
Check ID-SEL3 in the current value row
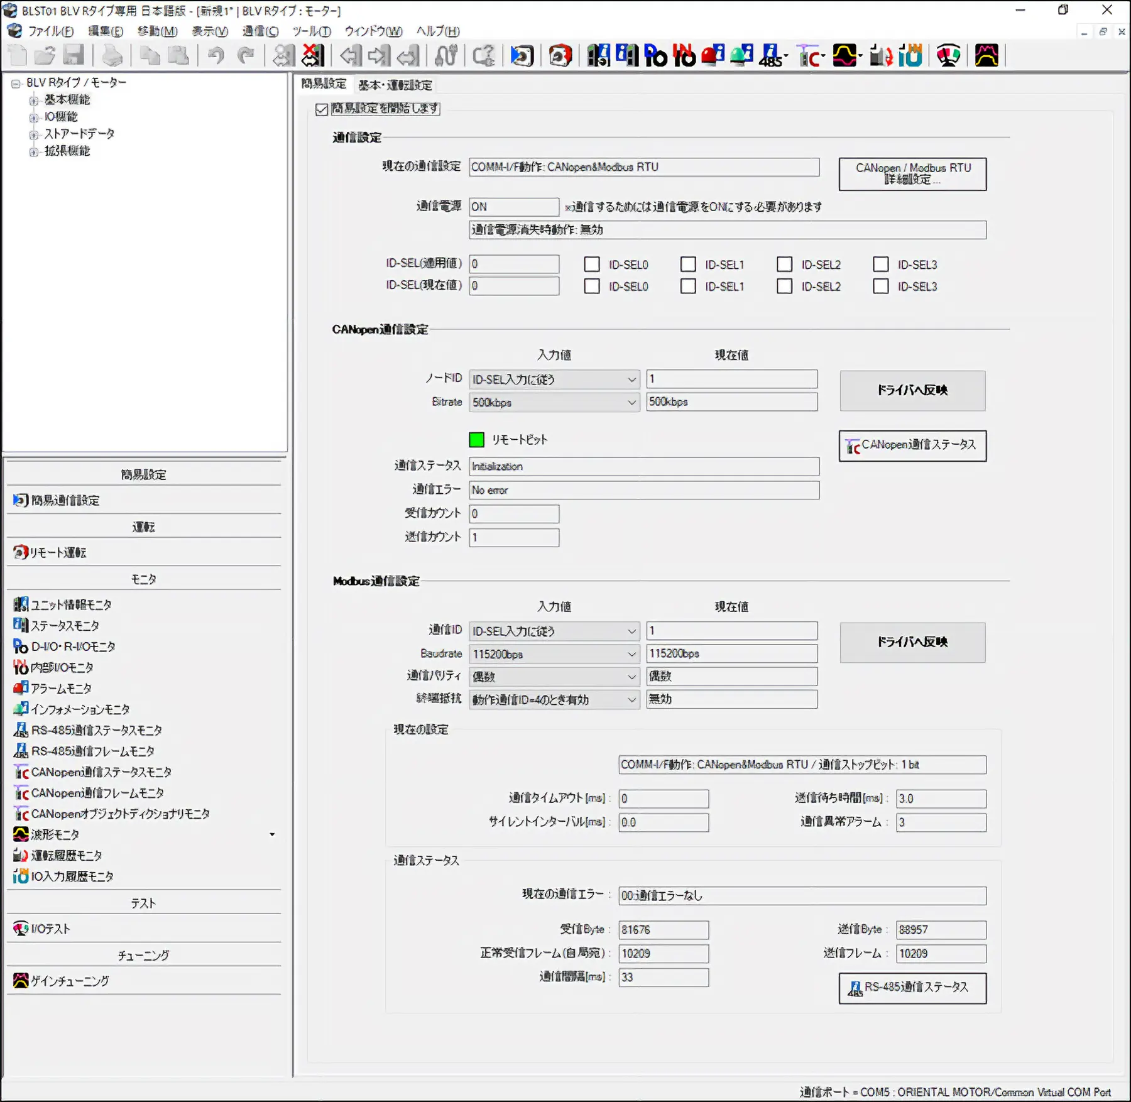coord(881,286)
